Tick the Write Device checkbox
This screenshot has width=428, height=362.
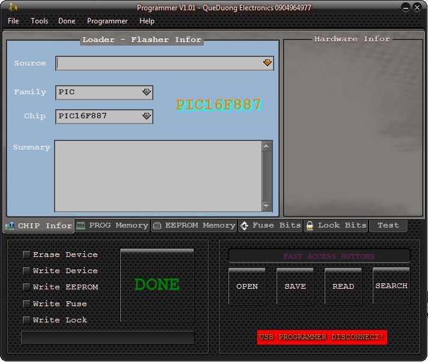click(26, 271)
